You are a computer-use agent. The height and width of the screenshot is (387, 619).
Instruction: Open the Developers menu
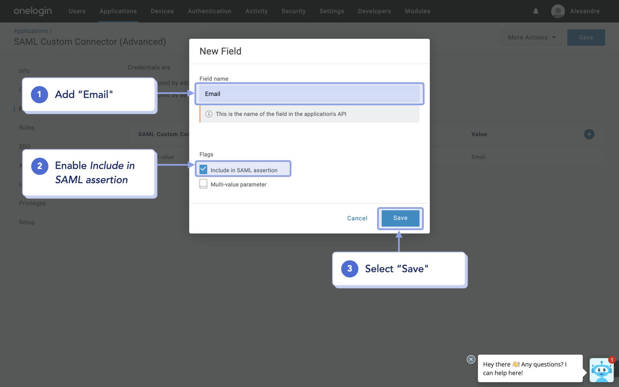374,11
